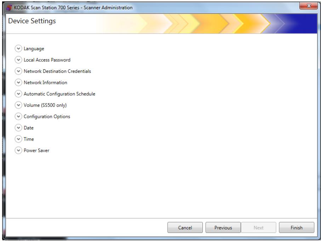Expand Automatic Configuration Schedule chevron
This screenshot has width=321, height=241.
point(18,94)
